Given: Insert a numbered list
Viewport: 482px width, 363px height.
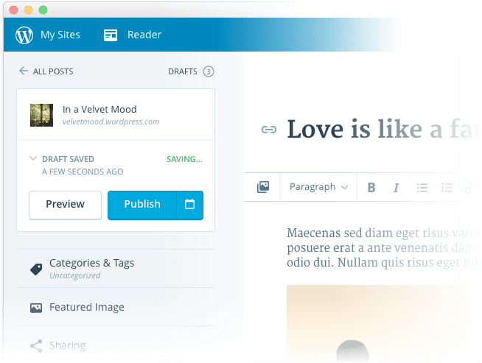Looking at the screenshot, I should pos(447,187).
